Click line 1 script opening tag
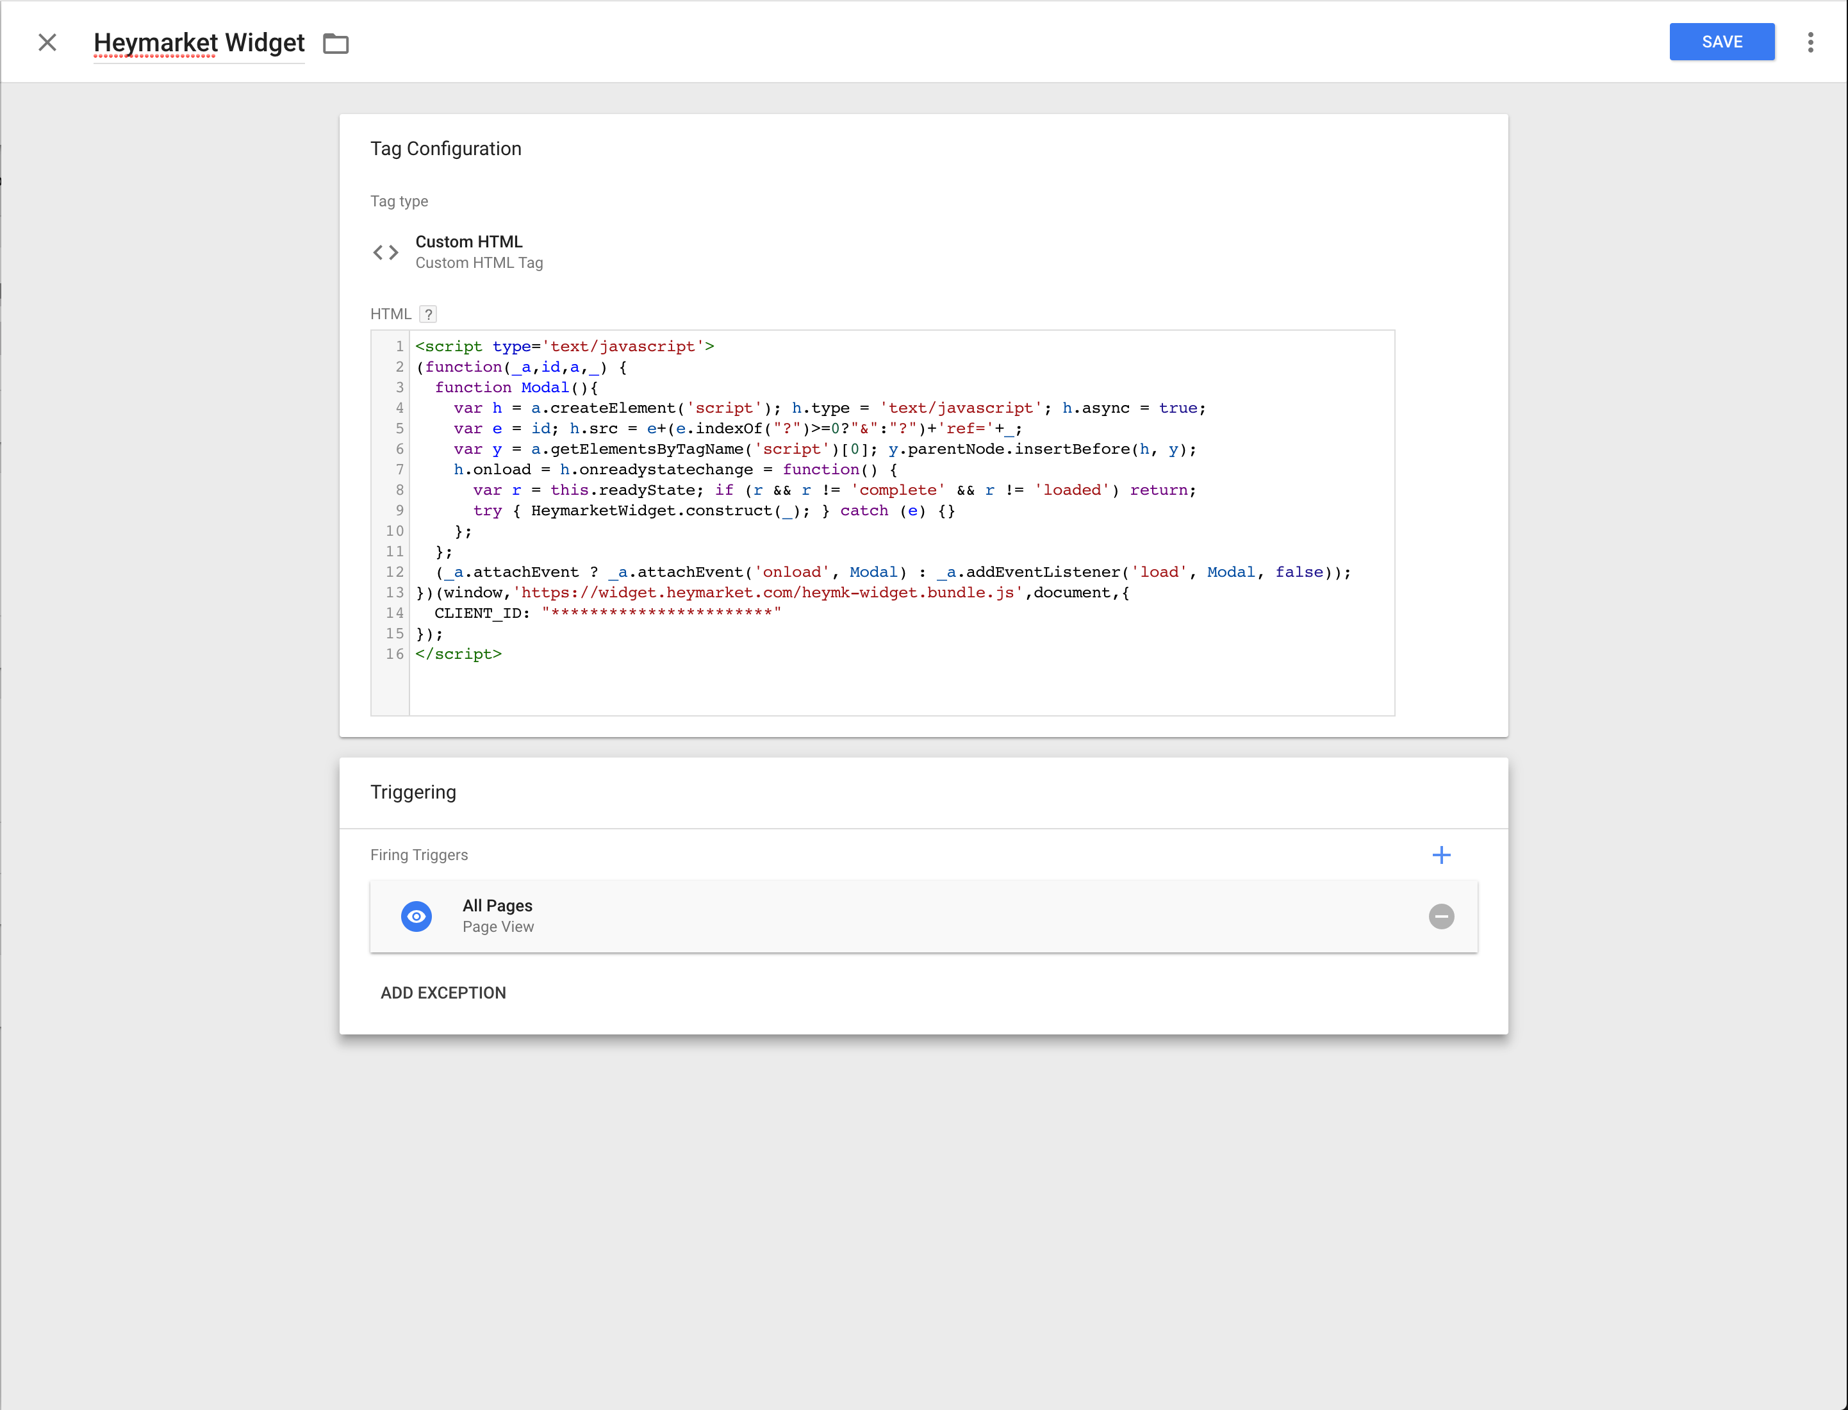This screenshot has height=1410, width=1848. pos(565,347)
